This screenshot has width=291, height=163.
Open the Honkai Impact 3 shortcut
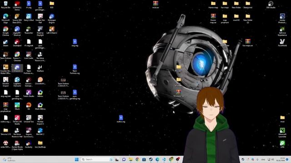(40, 120)
